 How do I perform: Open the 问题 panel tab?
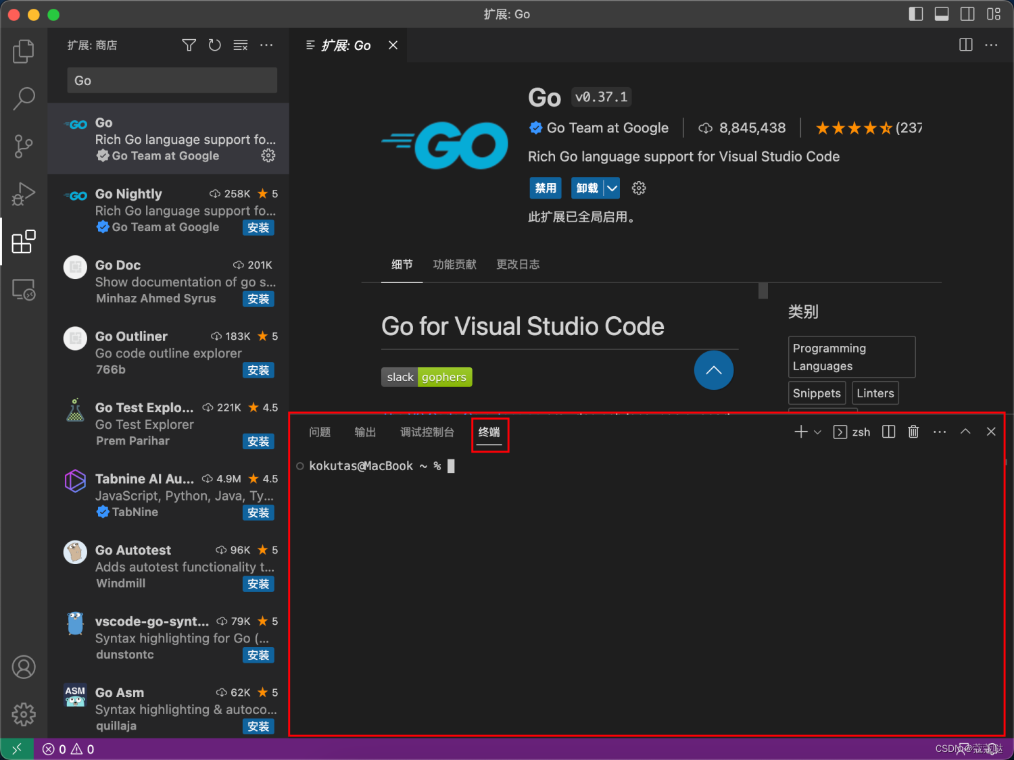click(320, 432)
